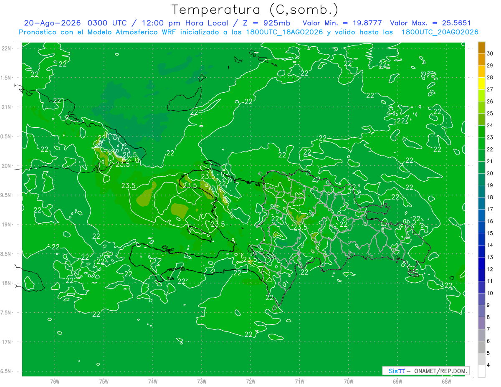The height and width of the screenshot is (387, 501).
Task: Click the '19N' latitude axis label
Action: [6, 225]
